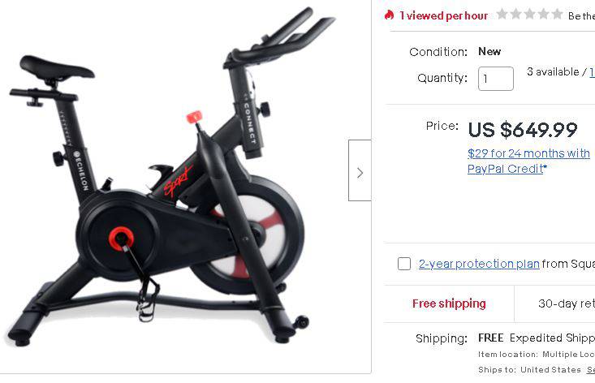Open the 2-year protection plan link

click(x=479, y=264)
